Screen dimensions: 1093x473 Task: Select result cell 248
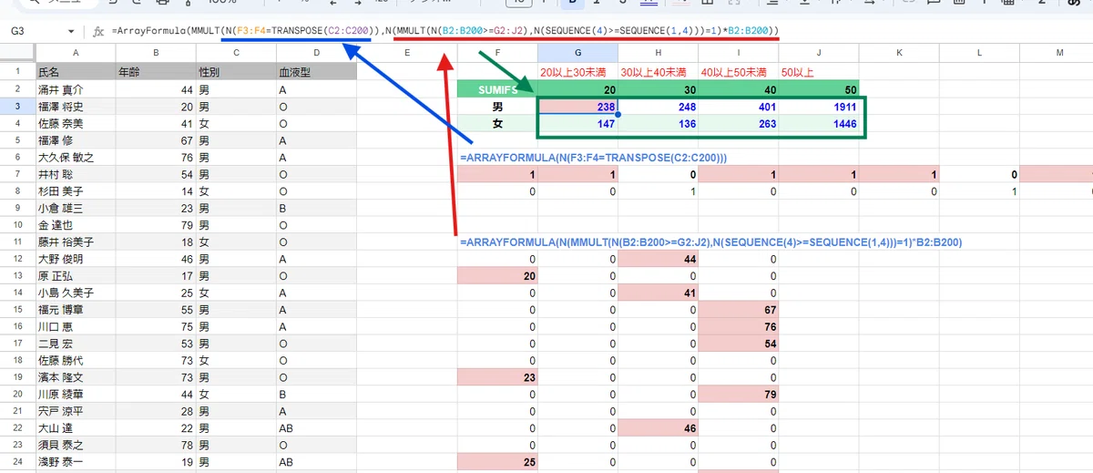[658, 107]
